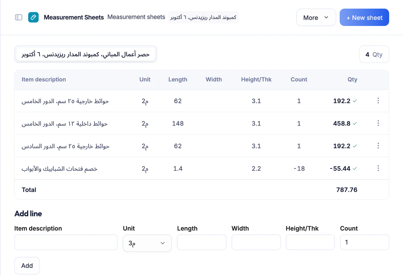The width and height of the screenshot is (403, 276).
Task: Click length value 148
Action: pos(178,123)
